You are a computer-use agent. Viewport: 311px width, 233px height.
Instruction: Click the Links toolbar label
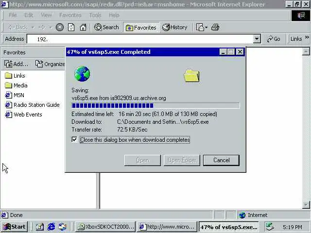click(x=296, y=39)
